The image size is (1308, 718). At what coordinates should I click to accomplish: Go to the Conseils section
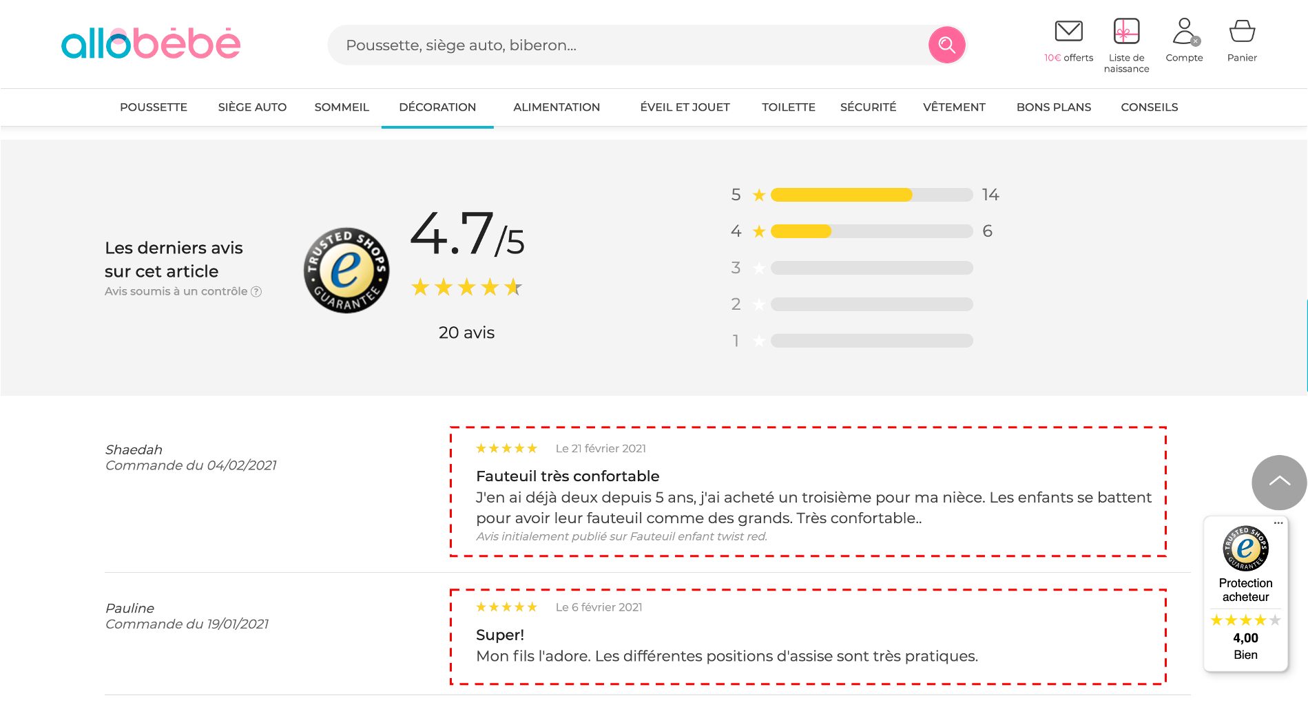tap(1149, 107)
